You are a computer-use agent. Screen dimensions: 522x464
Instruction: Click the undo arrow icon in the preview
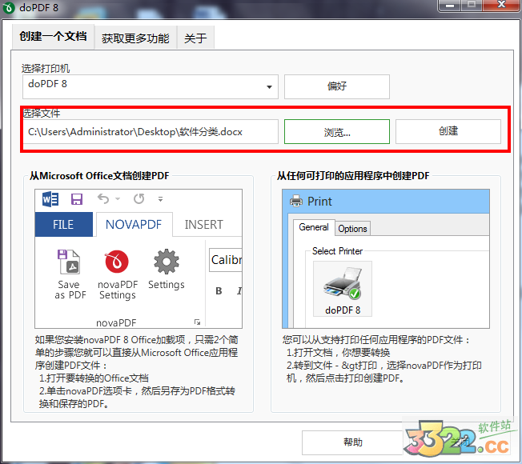coord(103,199)
